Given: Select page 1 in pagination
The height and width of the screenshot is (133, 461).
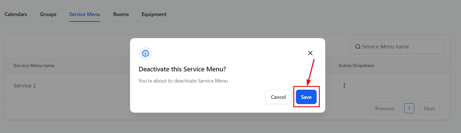Looking at the screenshot, I should (x=409, y=108).
